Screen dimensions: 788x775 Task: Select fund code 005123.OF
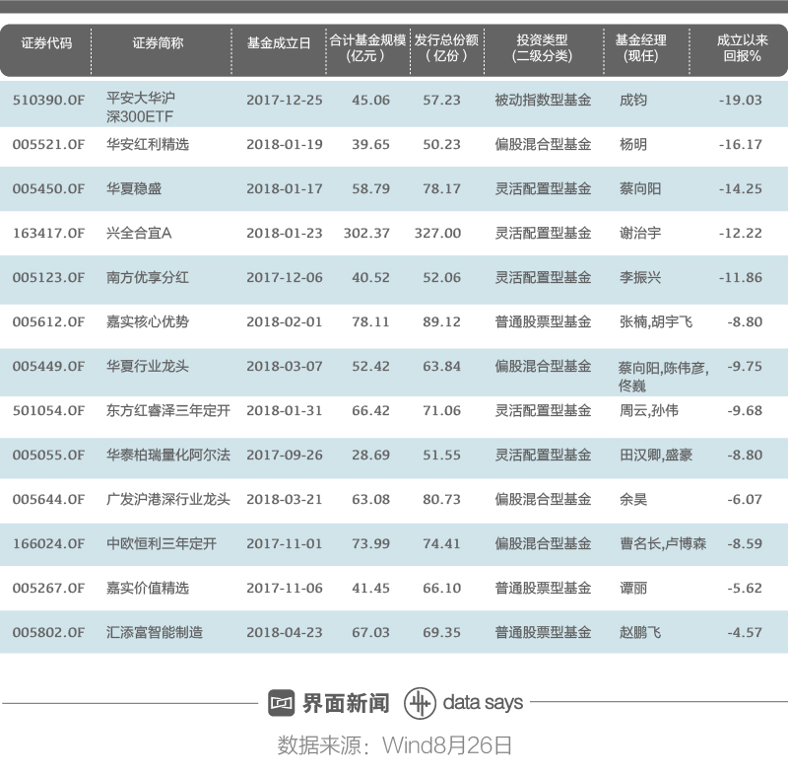point(48,278)
